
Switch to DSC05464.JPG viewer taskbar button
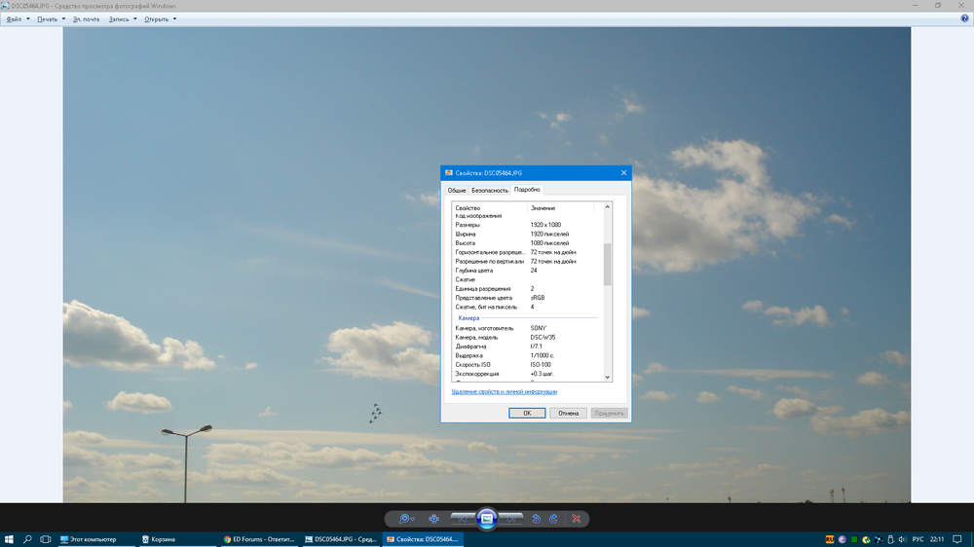pos(341,539)
